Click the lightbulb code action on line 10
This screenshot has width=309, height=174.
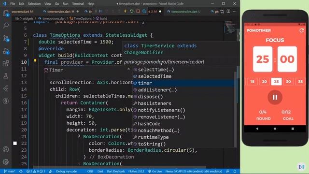point(35,60)
